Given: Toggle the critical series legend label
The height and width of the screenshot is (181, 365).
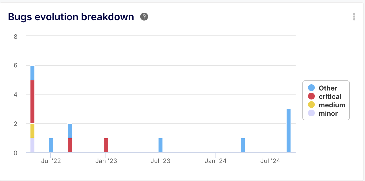Looking at the screenshot, I should [x=330, y=96].
